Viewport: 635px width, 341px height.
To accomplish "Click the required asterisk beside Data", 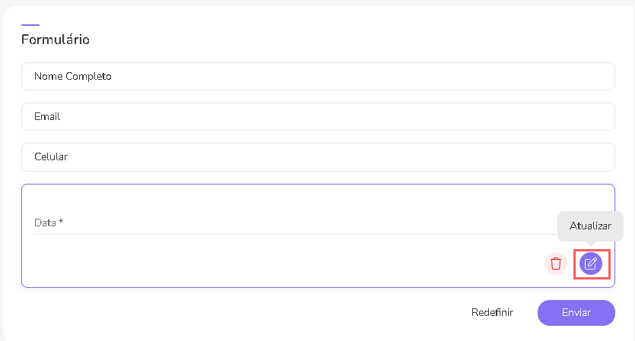I will tap(61, 223).
